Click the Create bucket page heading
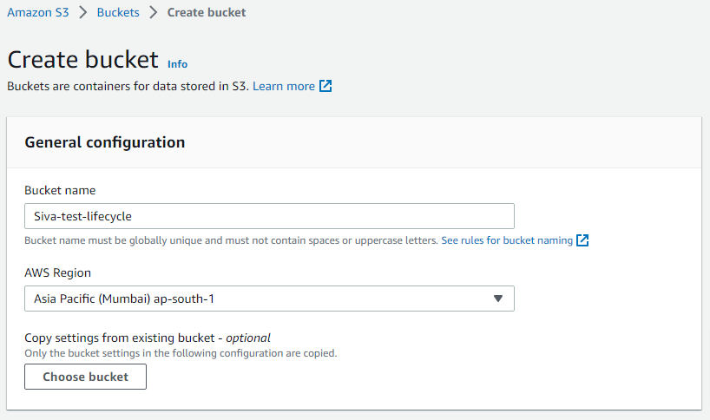The image size is (710, 420). tap(82, 60)
